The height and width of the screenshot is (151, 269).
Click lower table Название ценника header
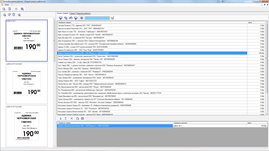click(210, 123)
